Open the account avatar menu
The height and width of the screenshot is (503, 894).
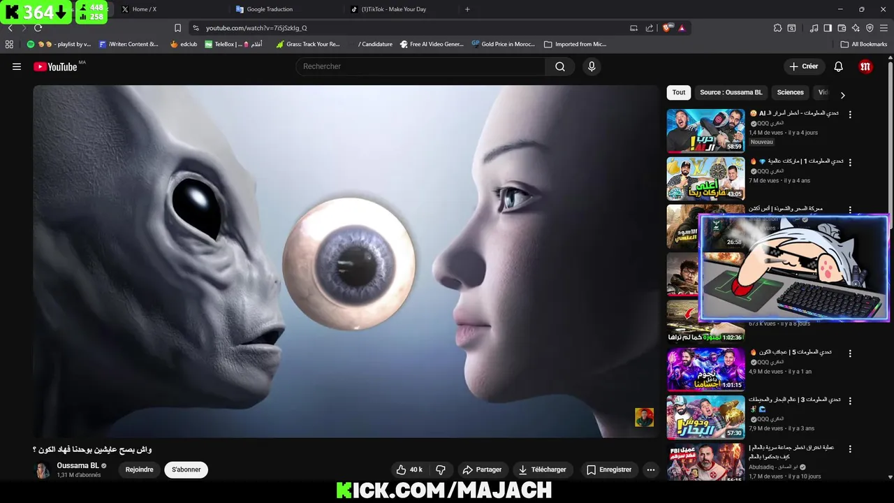pyautogui.click(x=866, y=66)
